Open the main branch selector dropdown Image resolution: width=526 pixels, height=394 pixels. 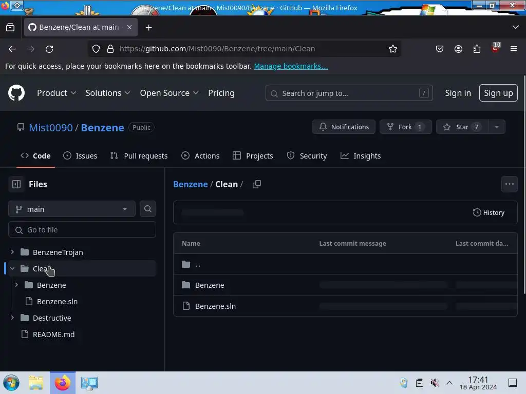72,209
